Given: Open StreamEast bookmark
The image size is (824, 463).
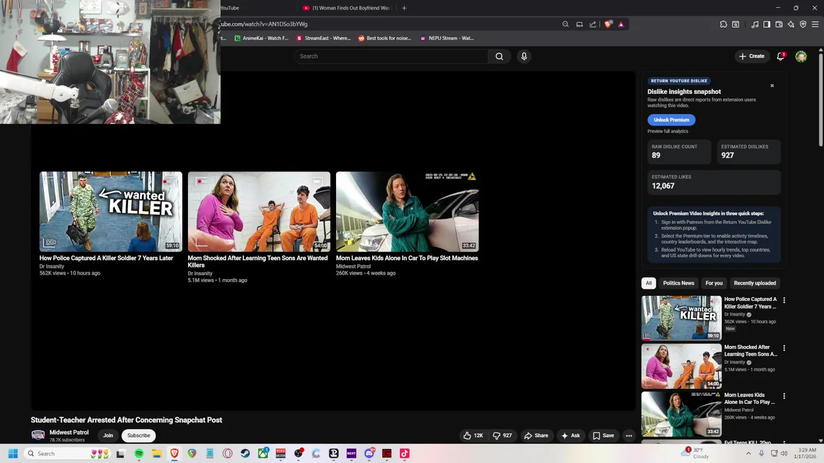Looking at the screenshot, I should [323, 38].
